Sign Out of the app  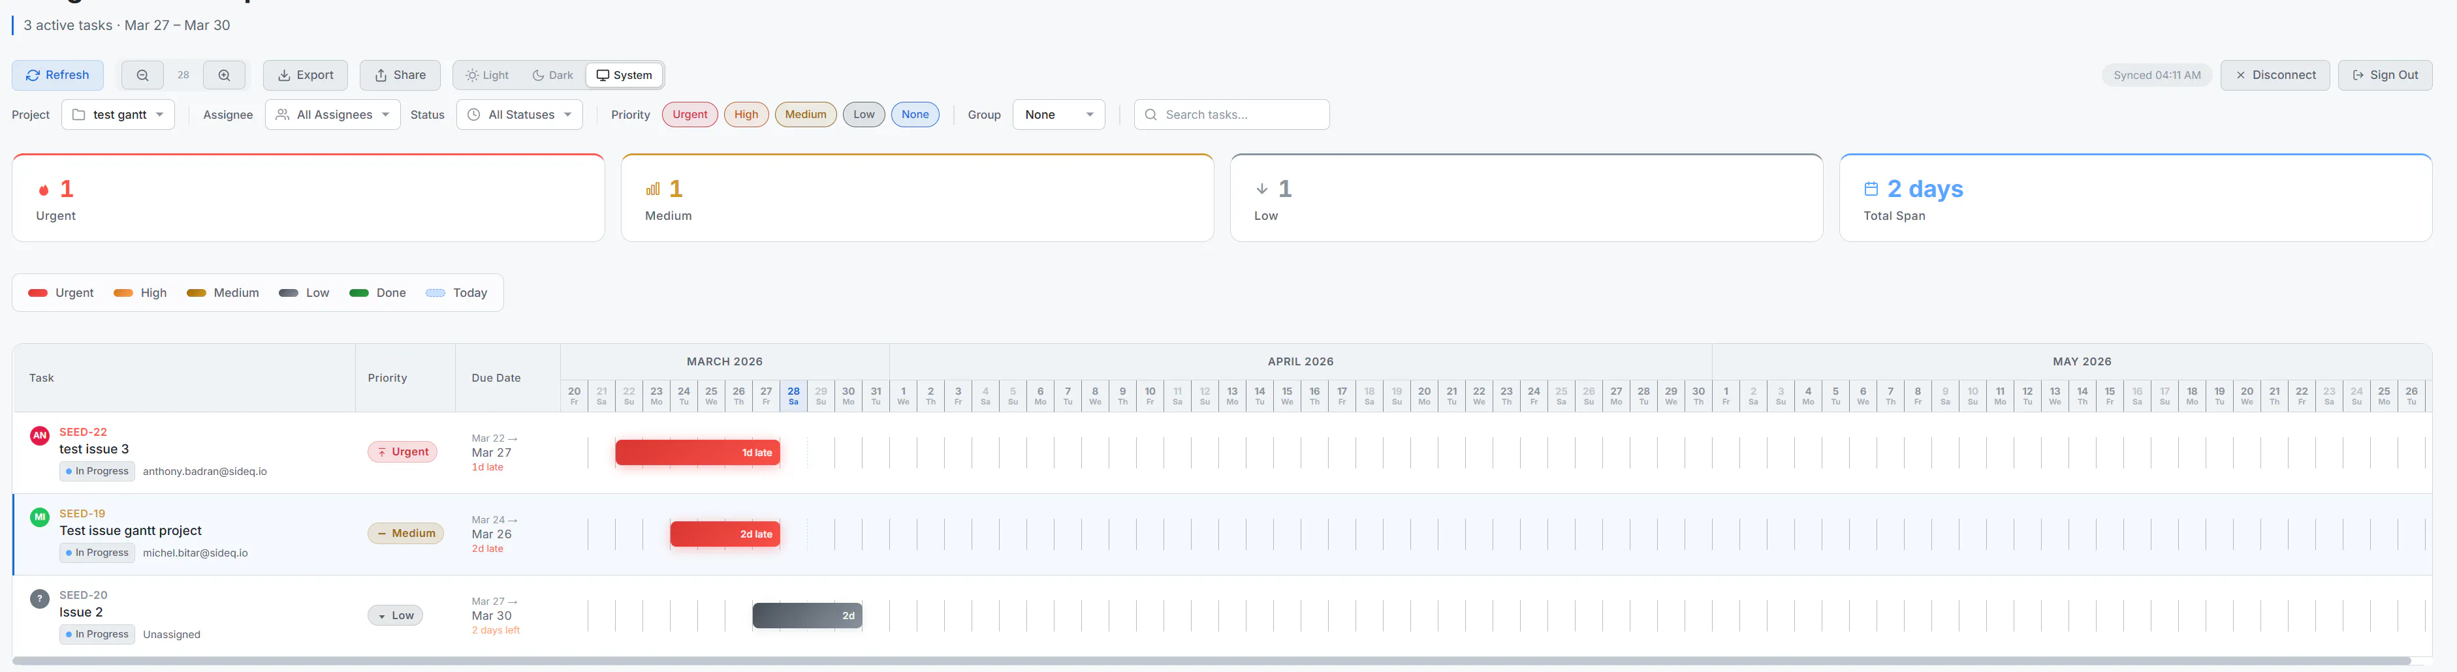(2385, 75)
